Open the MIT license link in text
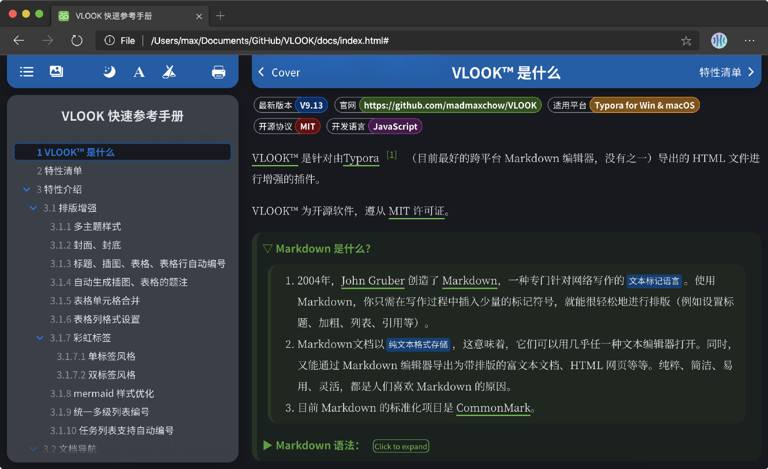 [x=416, y=211]
